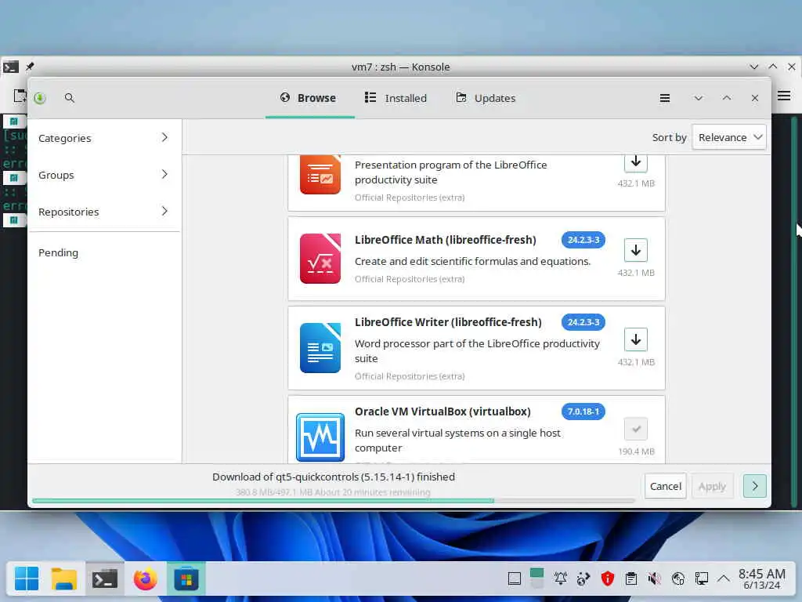Click the virtual desktop pager in the tray
The image size is (802, 602).
(537, 578)
